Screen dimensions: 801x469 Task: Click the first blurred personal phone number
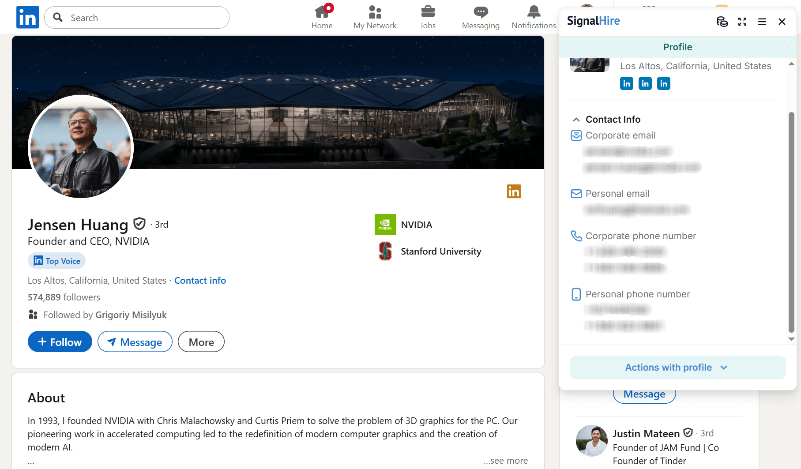click(618, 310)
